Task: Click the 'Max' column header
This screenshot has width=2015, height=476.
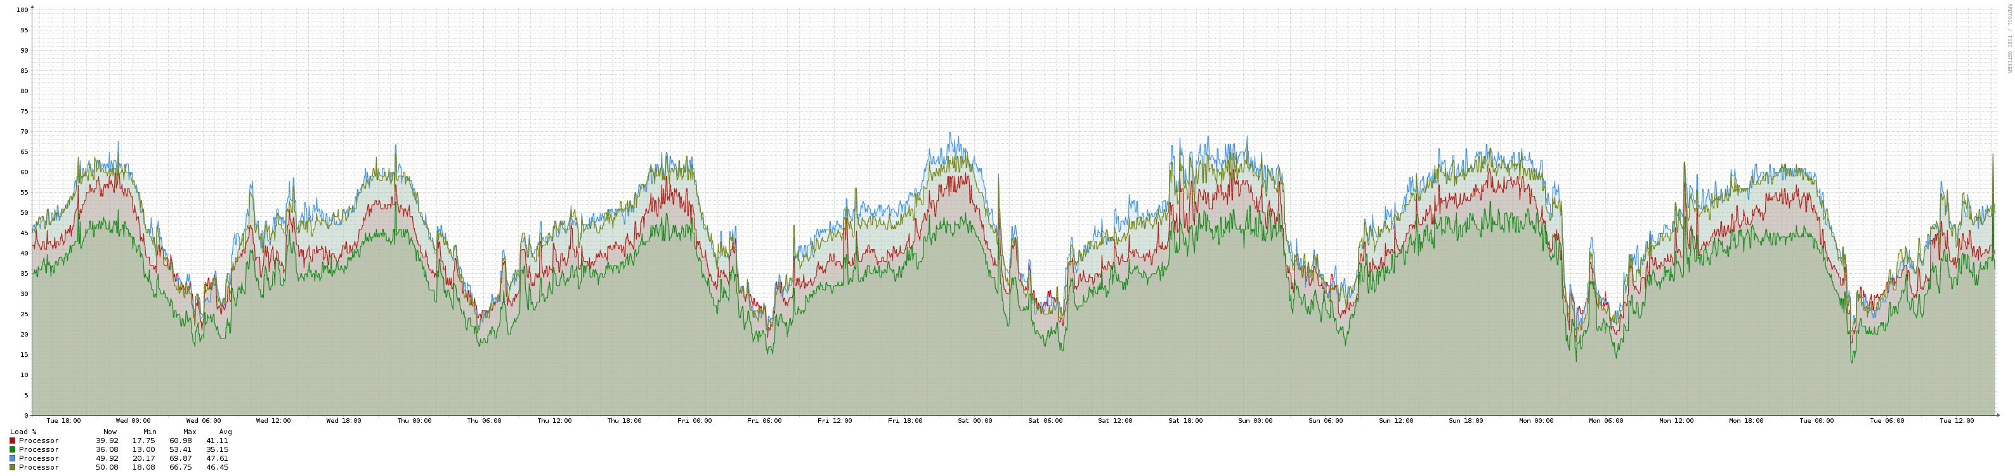Action: coord(190,432)
